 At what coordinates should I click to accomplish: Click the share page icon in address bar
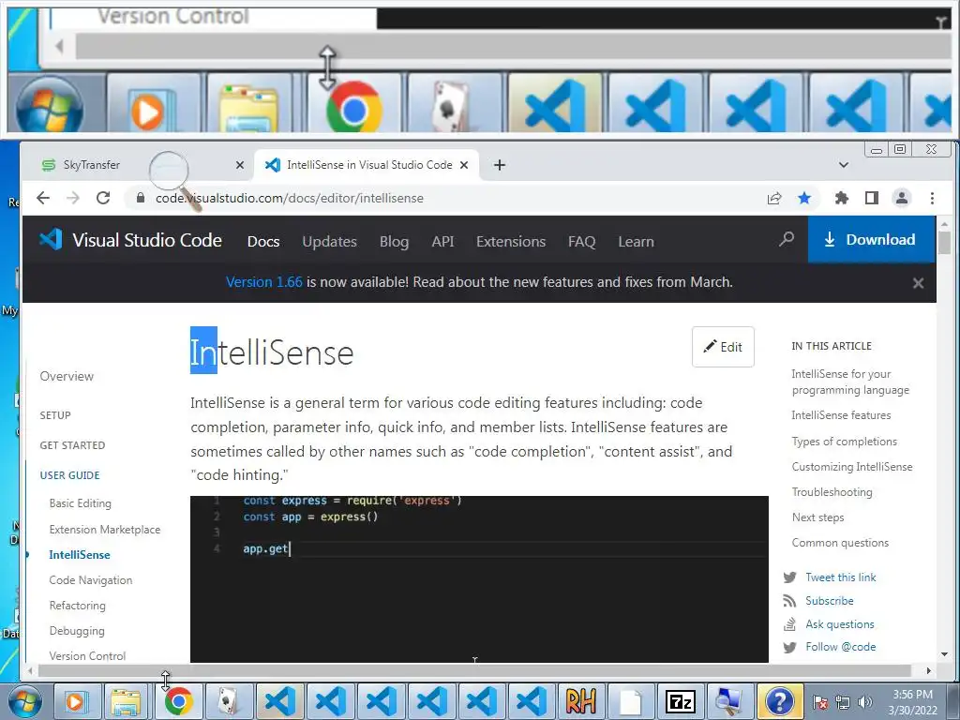coord(773,198)
